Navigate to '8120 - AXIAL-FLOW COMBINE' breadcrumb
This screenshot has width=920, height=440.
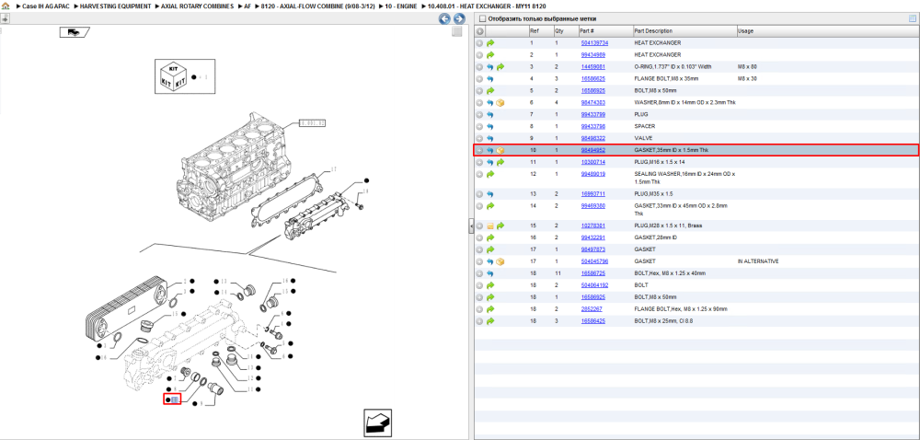coord(317,6)
